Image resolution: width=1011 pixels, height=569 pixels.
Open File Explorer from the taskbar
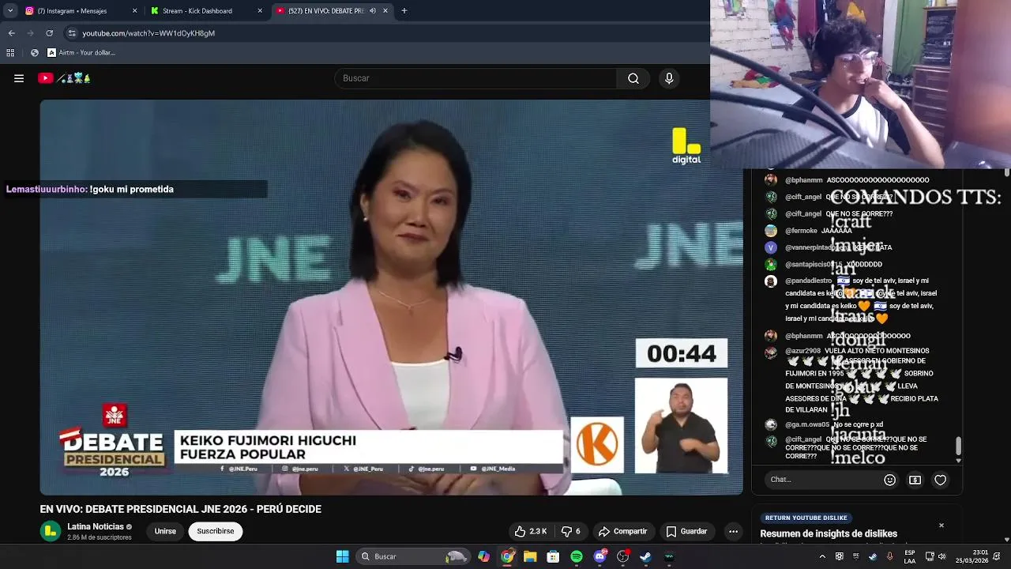(530, 556)
